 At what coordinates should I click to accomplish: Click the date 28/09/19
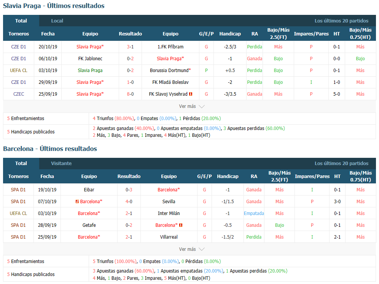47,225
